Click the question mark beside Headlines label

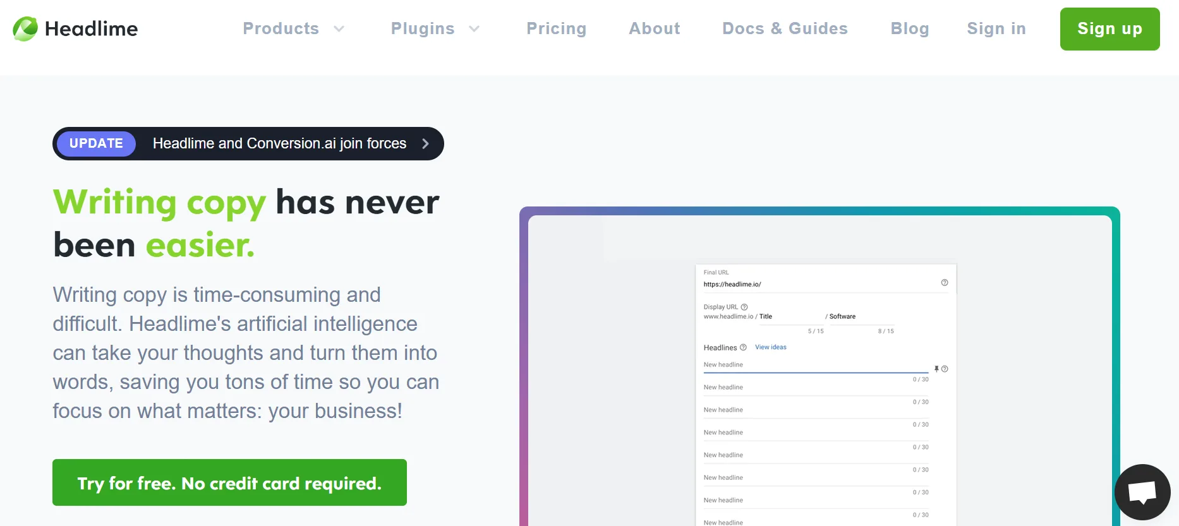click(743, 347)
